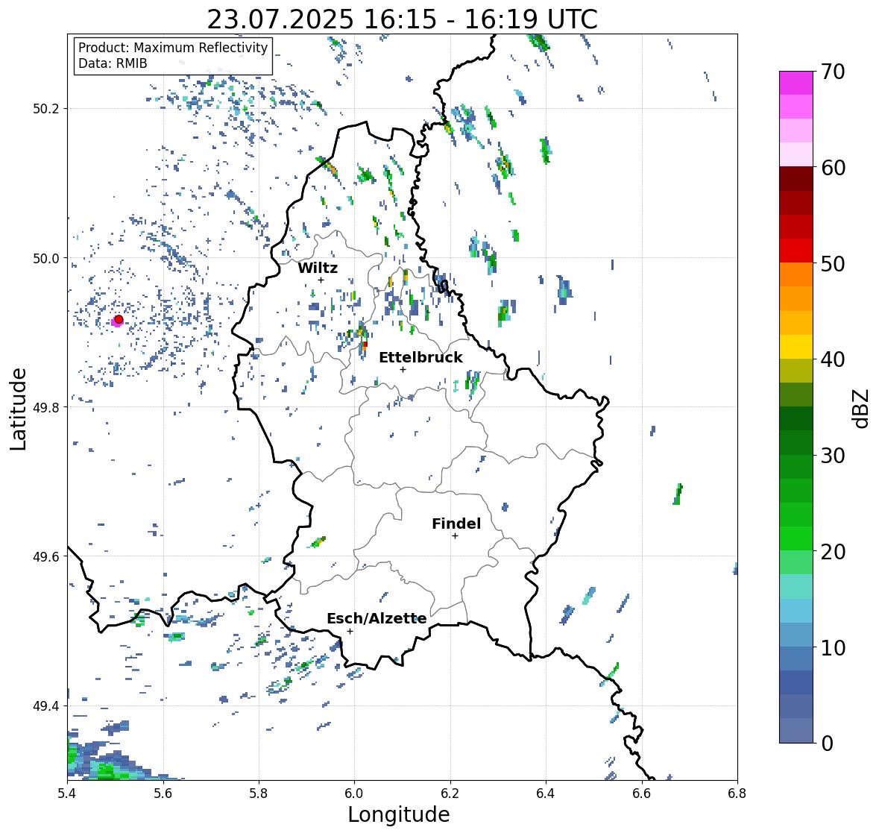The height and width of the screenshot is (833, 879).
Task: Click the bright red colorbar segment above 50
Action: pyautogui.click(x=796, y=251)
